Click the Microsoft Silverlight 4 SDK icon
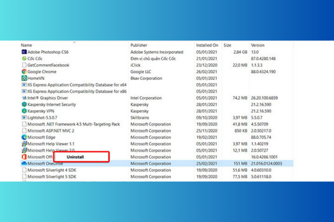This screenshot has width=334, height=222. point(24,170)
